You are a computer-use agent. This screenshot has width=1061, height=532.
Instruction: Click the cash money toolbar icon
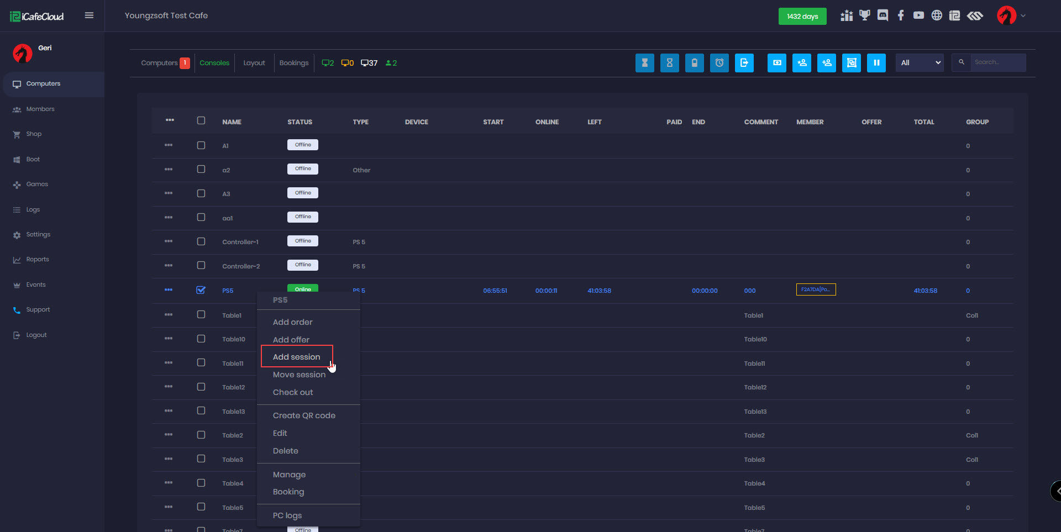[776, 63]
